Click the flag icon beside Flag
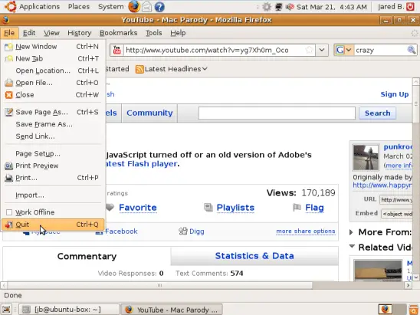 point(297,208)
